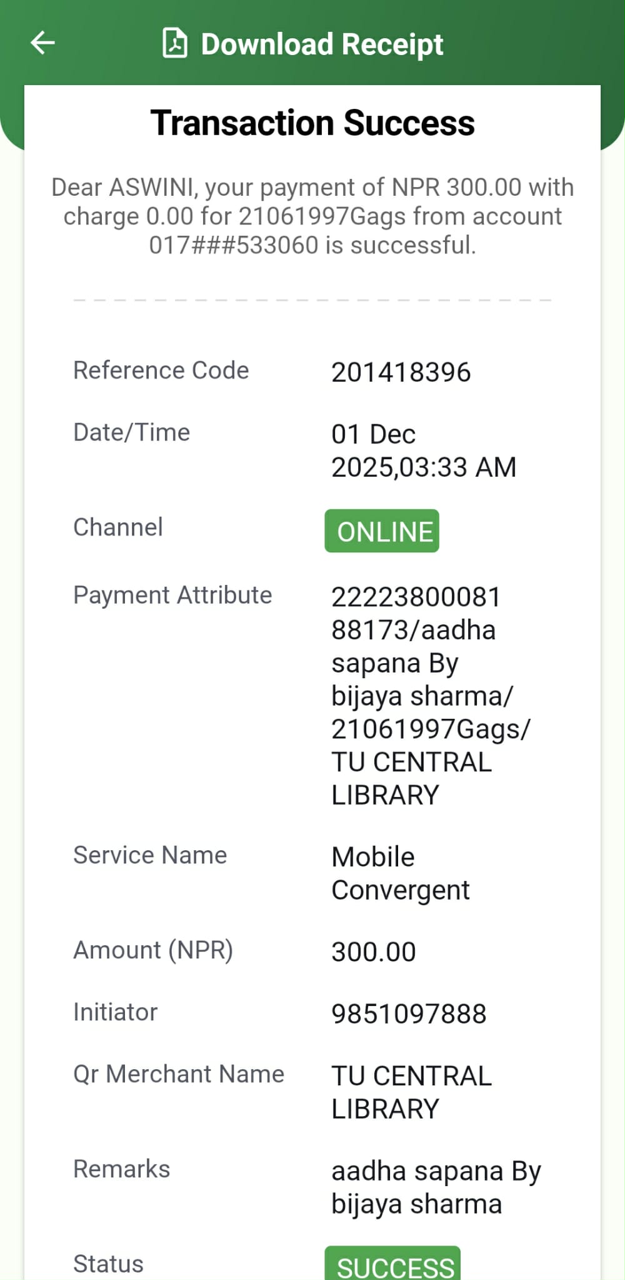Viewport: 625px width, 1280px height.
Task: Select reference number 201418396
Action: click(401, 373)
